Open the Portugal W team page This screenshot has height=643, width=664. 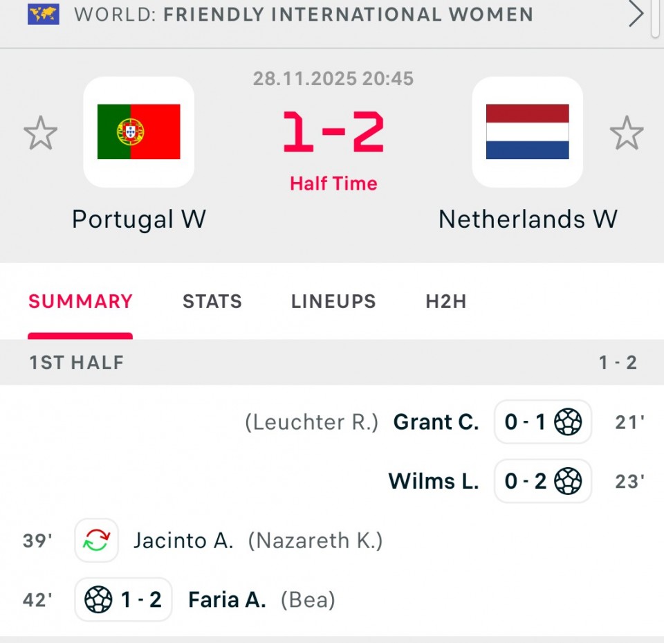click(x=139, y=219)
